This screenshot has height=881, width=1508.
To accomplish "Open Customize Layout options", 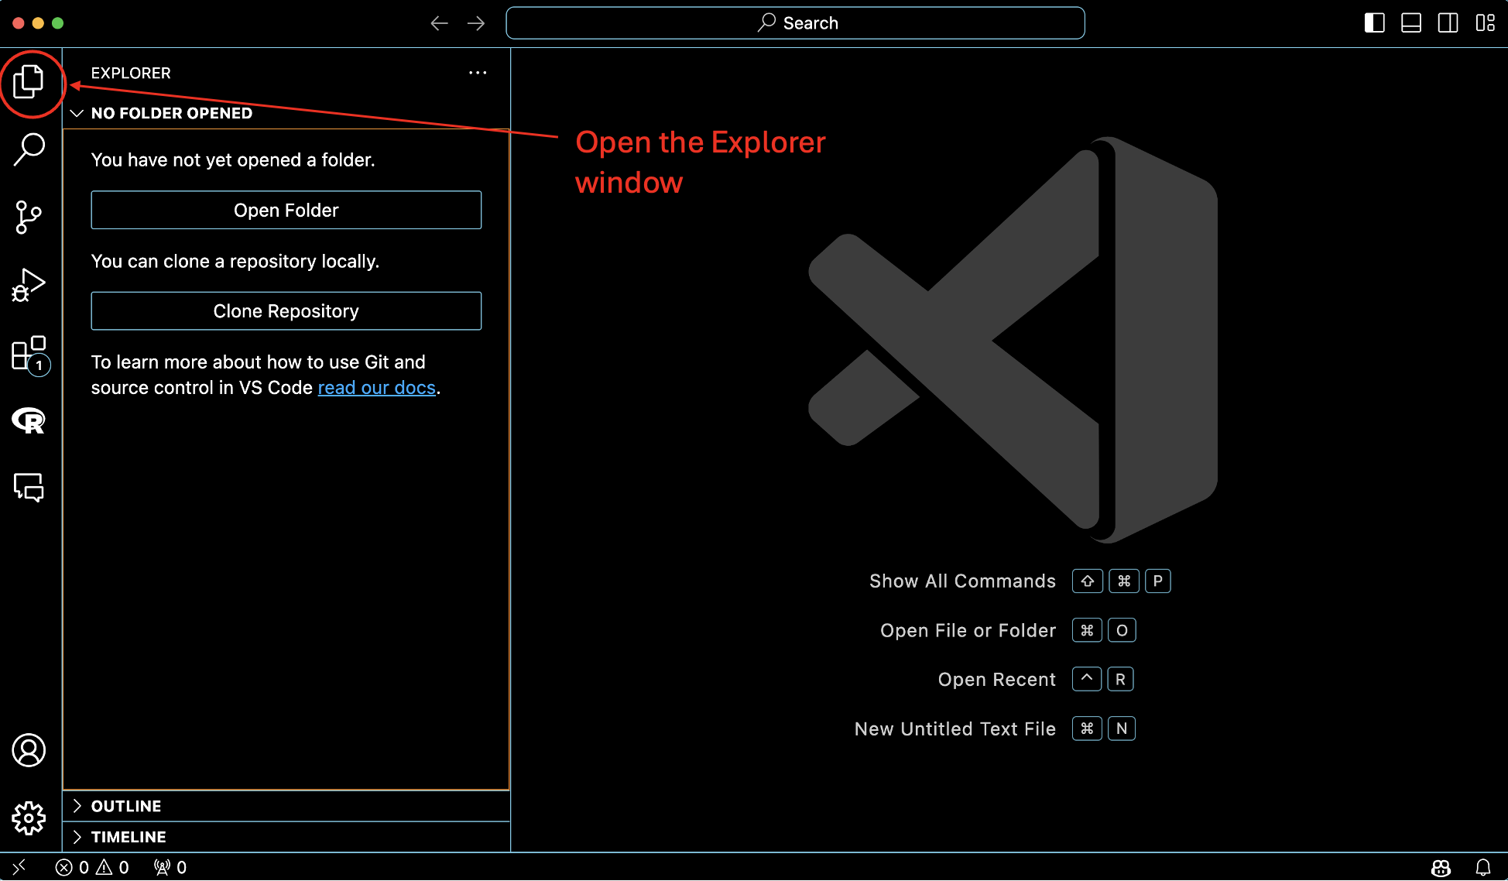I will click(x=1485, y=23).
